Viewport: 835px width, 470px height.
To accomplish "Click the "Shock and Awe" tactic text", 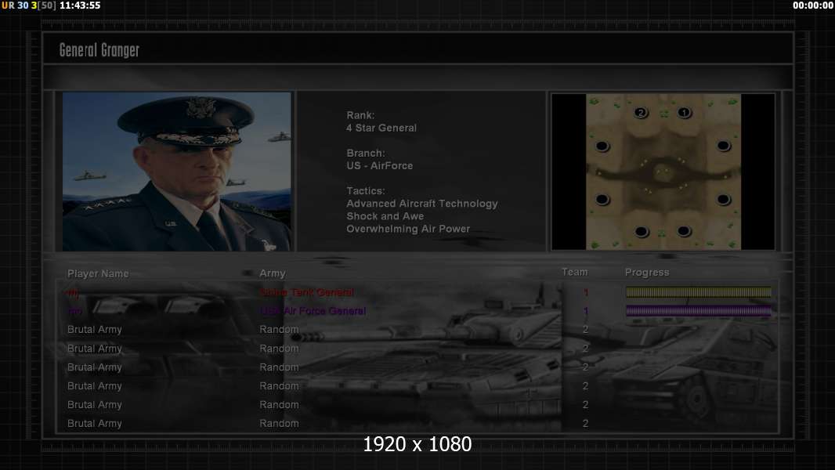I will point(385,216).
